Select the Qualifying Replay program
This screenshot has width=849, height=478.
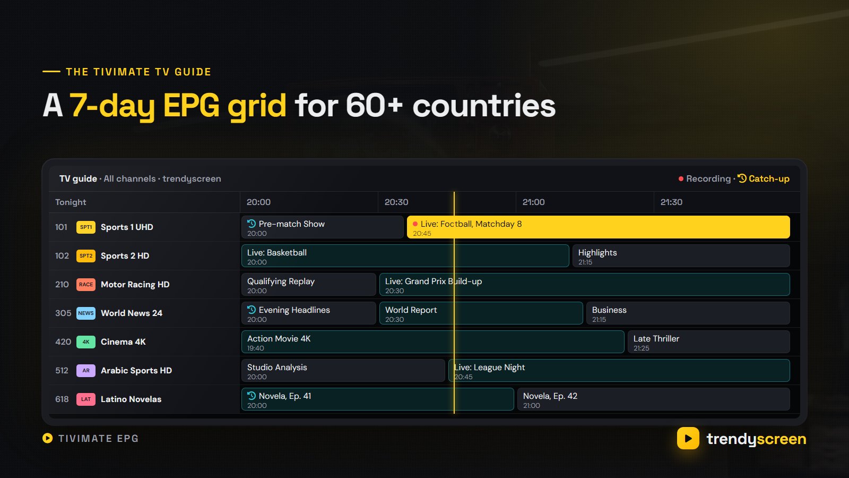(309, 285)
